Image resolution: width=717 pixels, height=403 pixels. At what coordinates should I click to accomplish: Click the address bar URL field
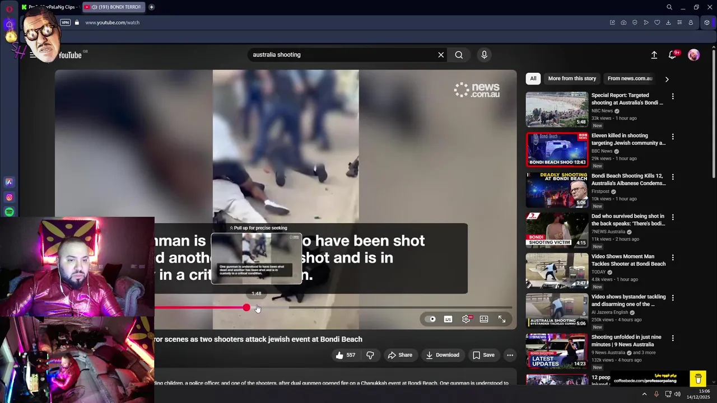point(336,22)
